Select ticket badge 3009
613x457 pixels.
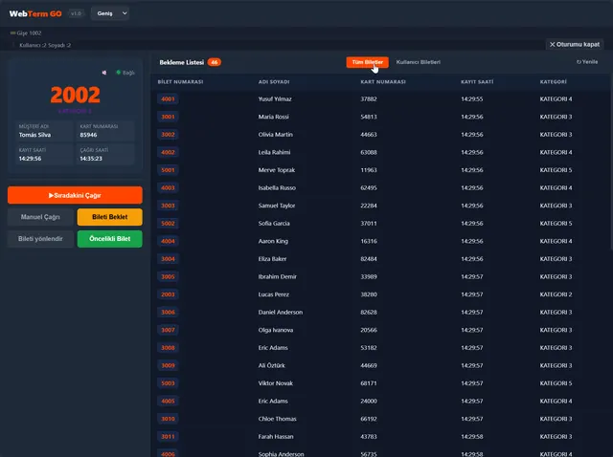point(169,365)
